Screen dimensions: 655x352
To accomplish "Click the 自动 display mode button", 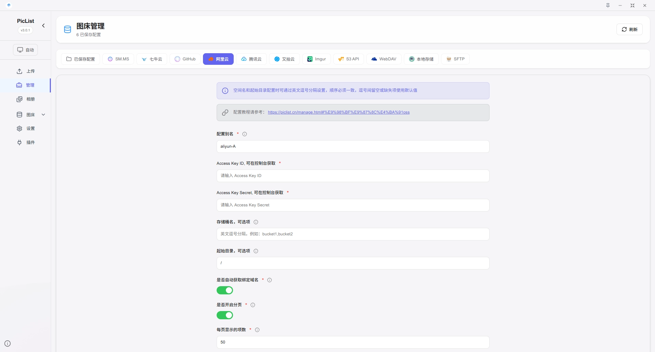I will [x=26, y=50].
